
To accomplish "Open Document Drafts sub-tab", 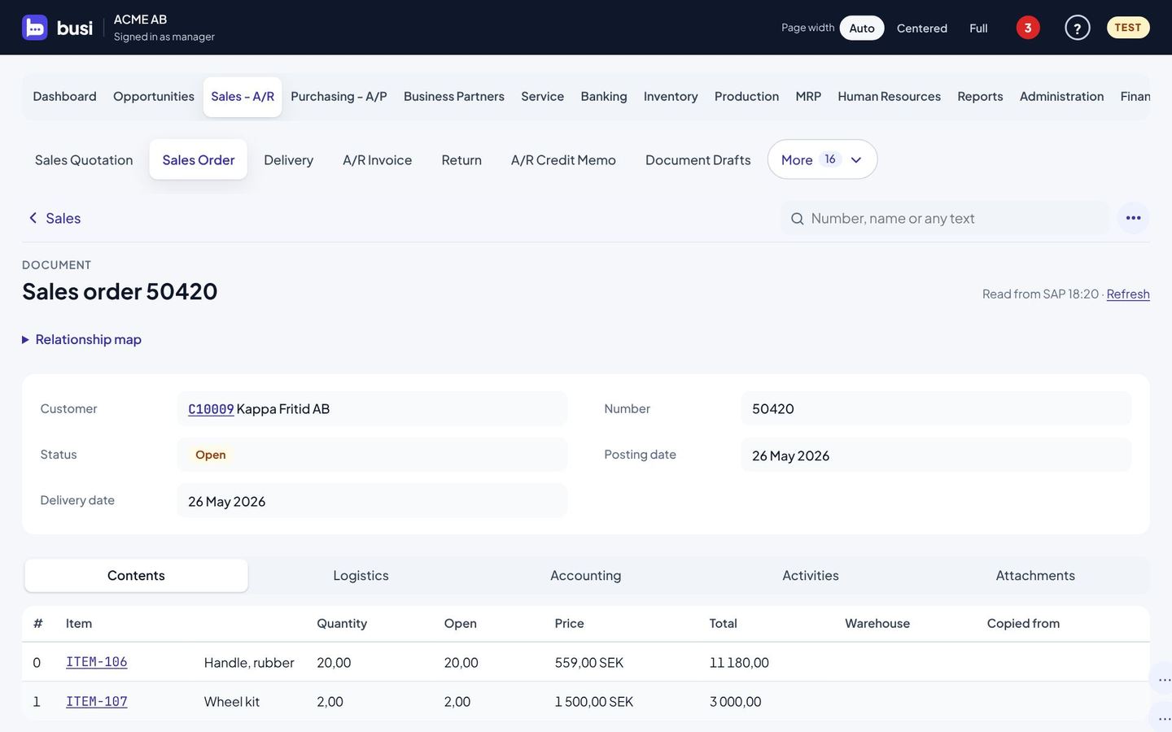I will tap(698, 159).
